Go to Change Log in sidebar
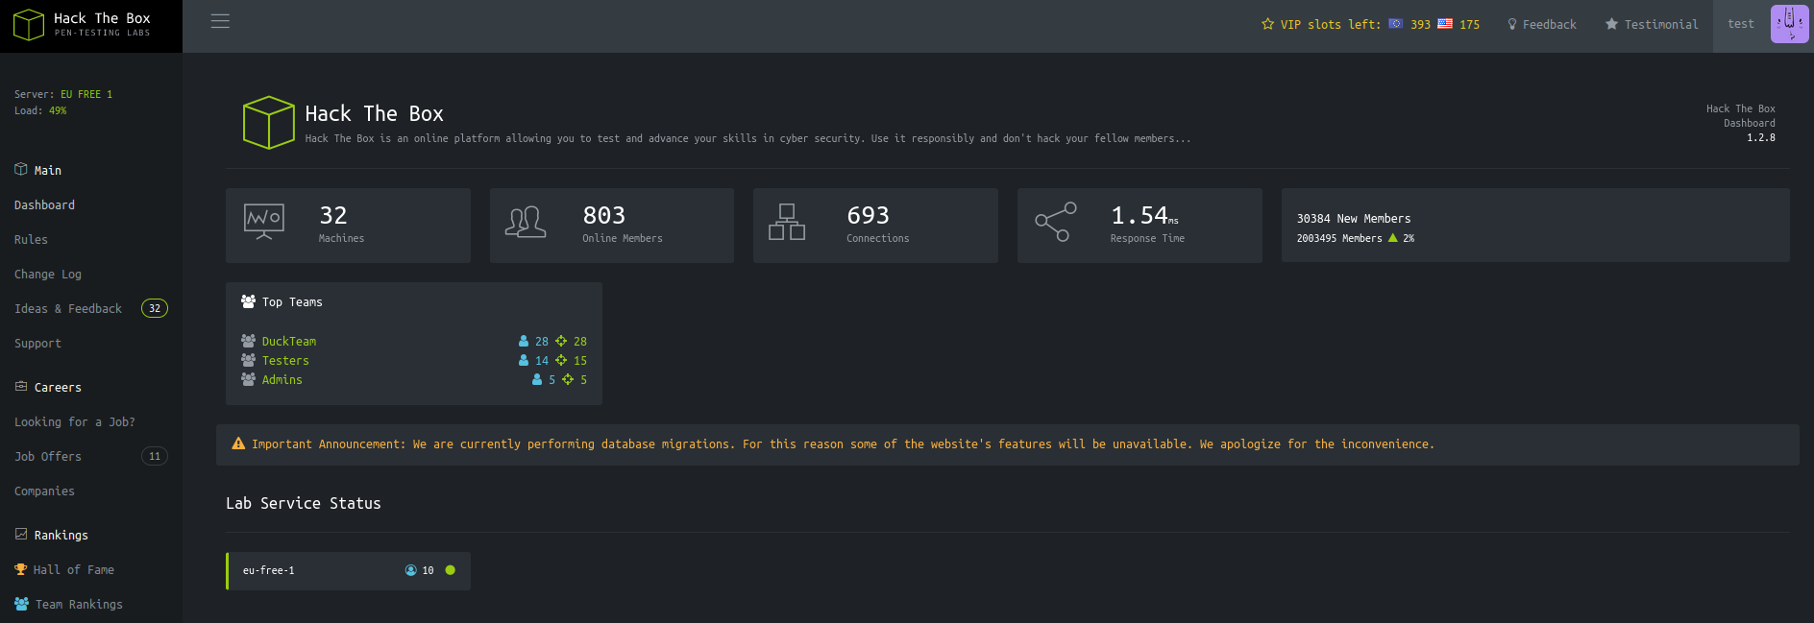 48,274
